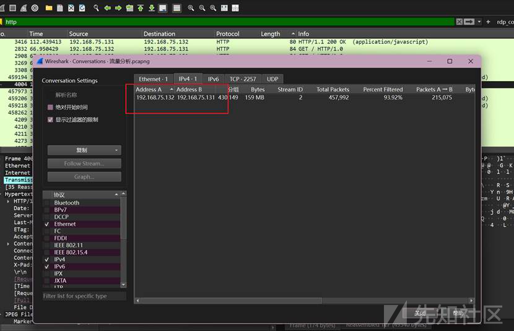
Task: Apply display filter arrow icon
Action: [x=469, y=22]
